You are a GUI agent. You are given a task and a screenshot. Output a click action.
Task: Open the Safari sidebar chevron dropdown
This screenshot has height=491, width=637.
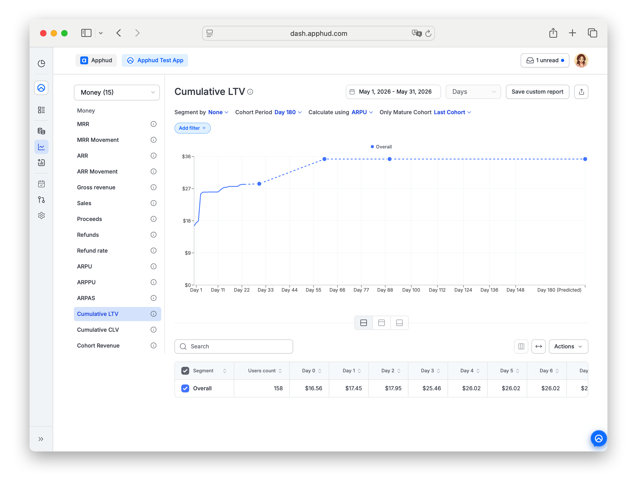(x=101, y=33)
